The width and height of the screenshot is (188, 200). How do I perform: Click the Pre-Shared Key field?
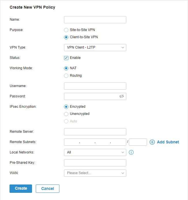point(95,163)
